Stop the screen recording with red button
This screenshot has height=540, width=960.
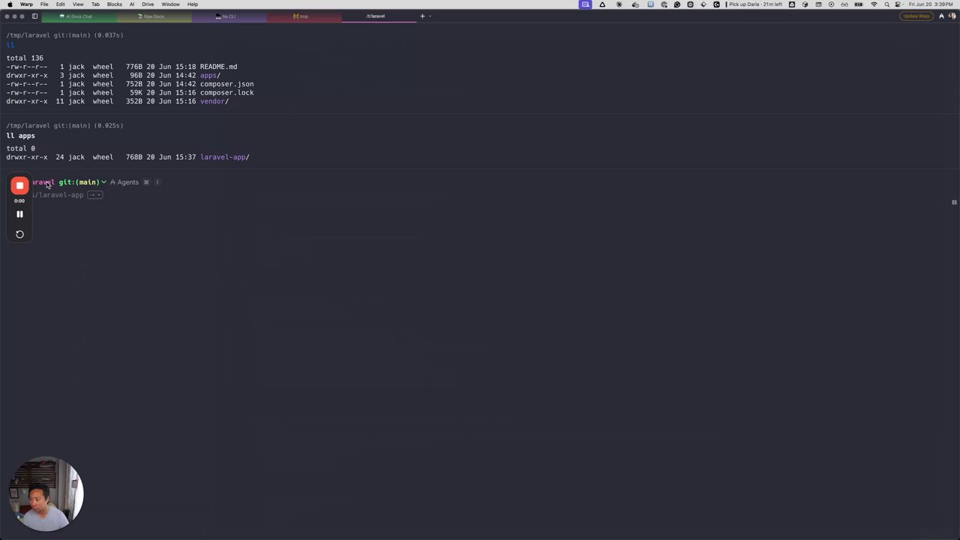point(19,185)
